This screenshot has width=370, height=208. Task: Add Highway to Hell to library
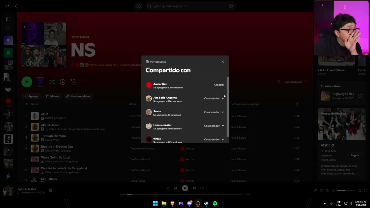(x=360, y=96)
